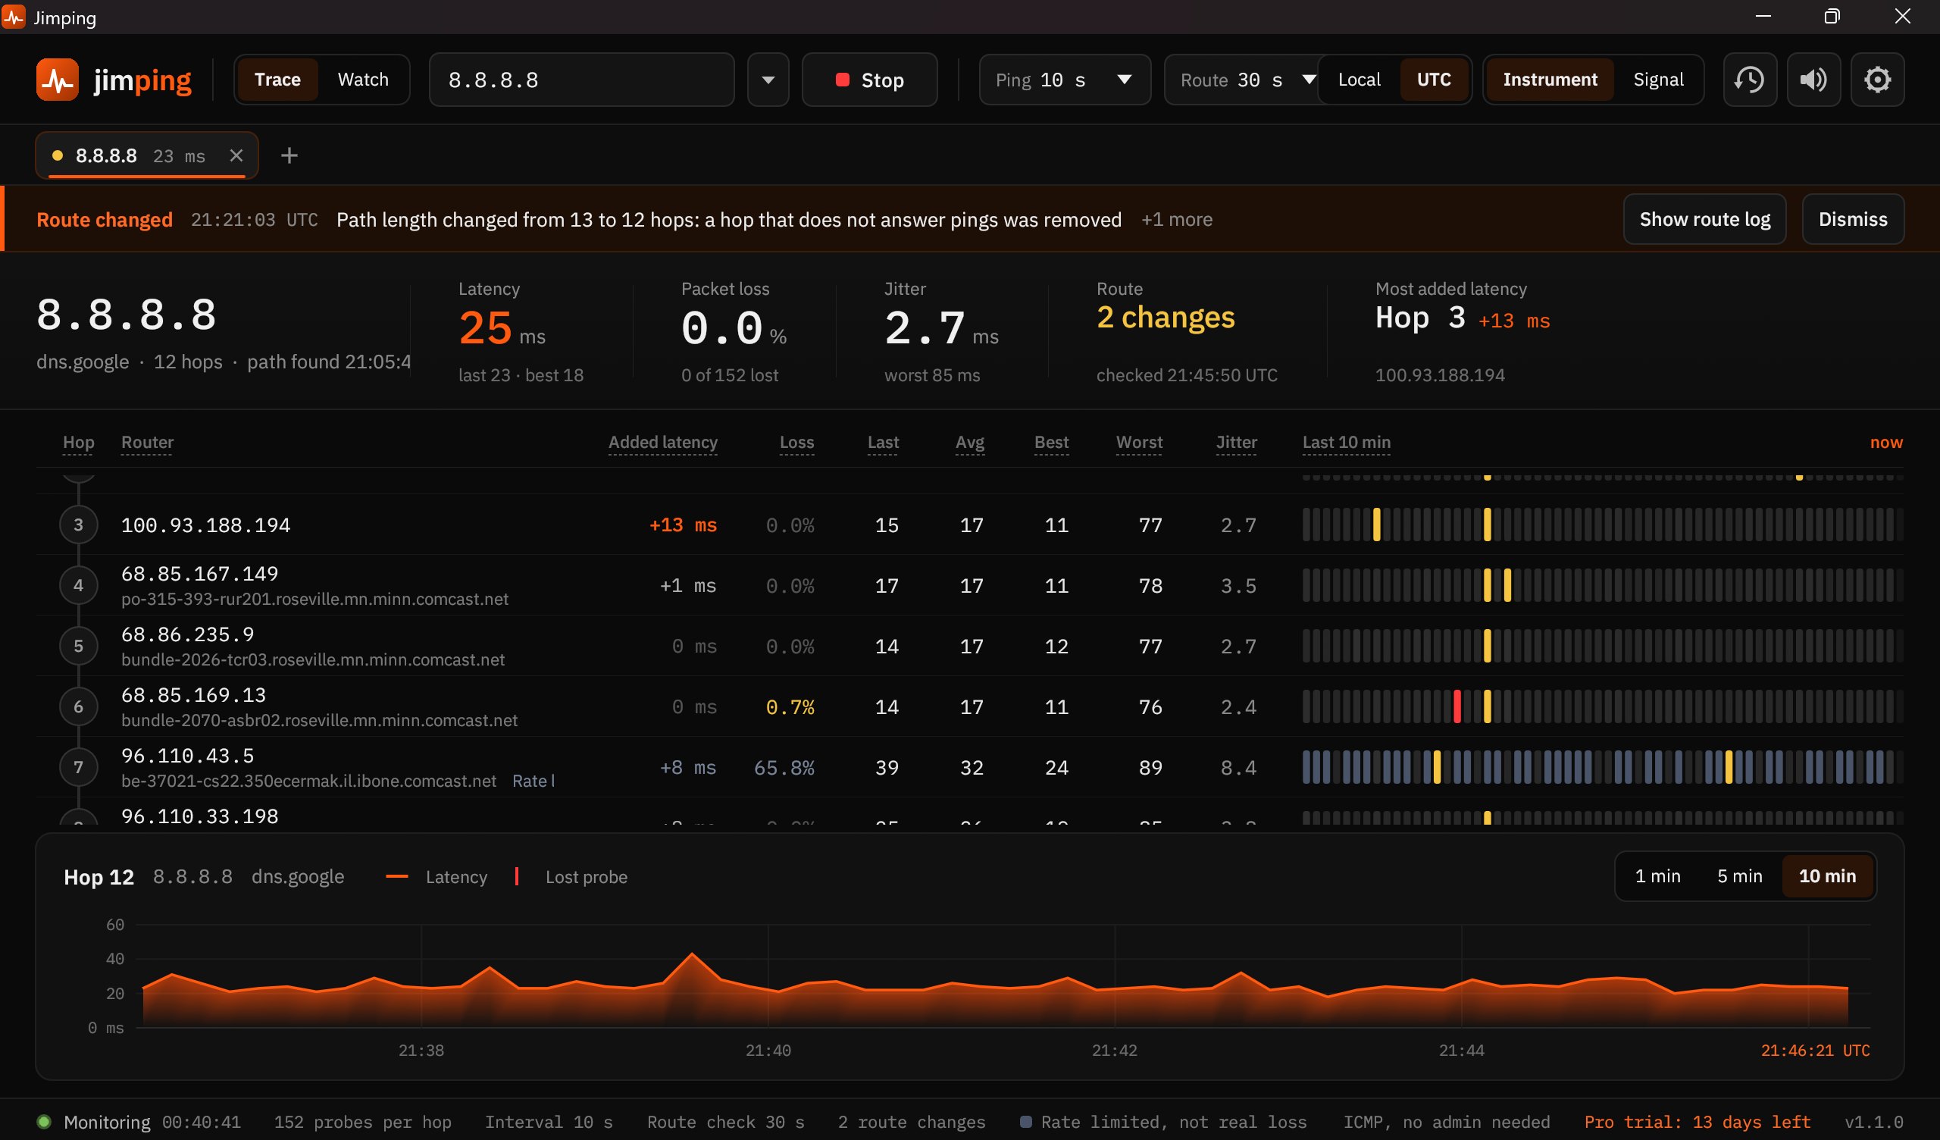Click hop 7 history bar strip

pyautogui.click(x=1602, y=767)
